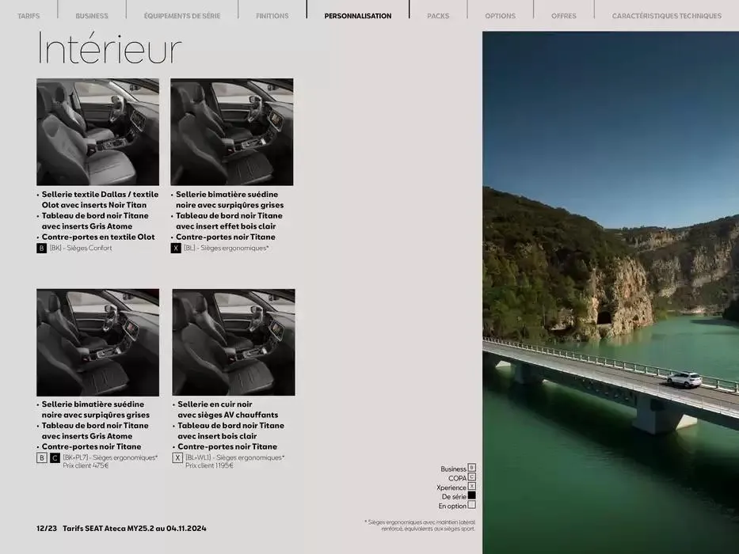Open the PACKS section

tap(438, 14)
